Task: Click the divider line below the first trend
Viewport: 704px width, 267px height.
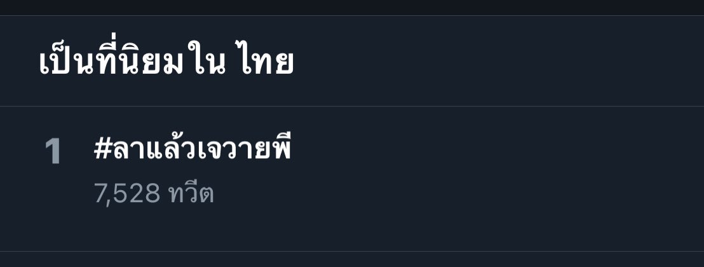Action: [352, 251]
